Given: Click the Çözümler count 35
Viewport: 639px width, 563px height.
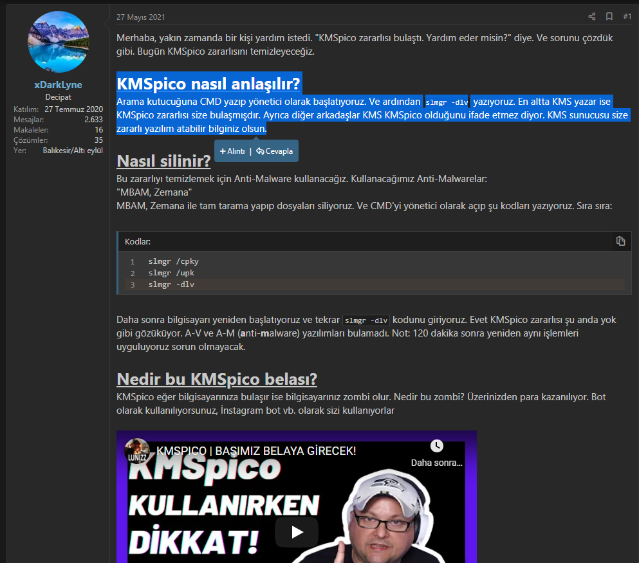Looking at the screenshot, I should [98, 140].
